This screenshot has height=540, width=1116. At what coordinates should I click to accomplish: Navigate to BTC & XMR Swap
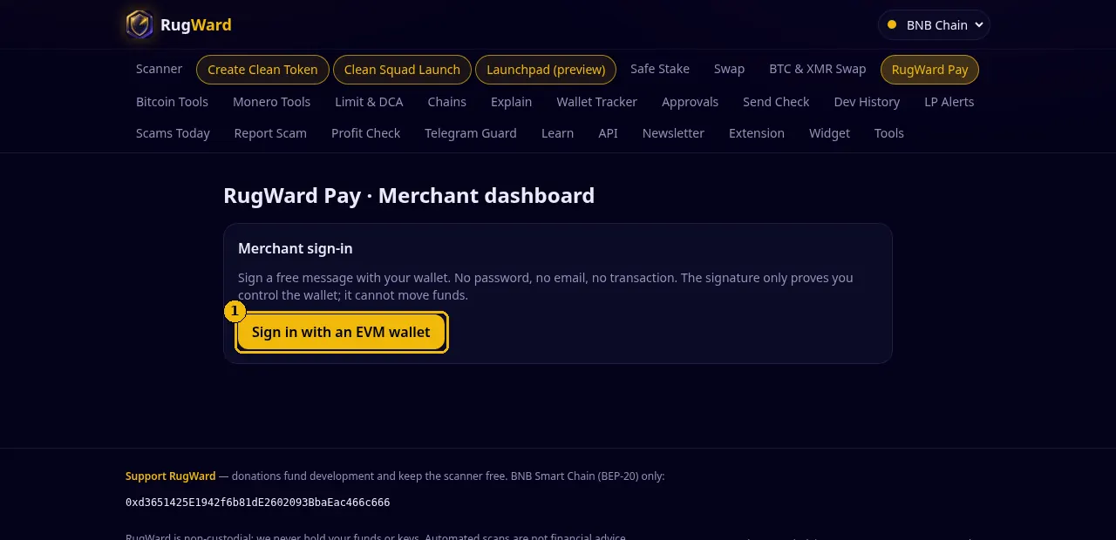817,69
